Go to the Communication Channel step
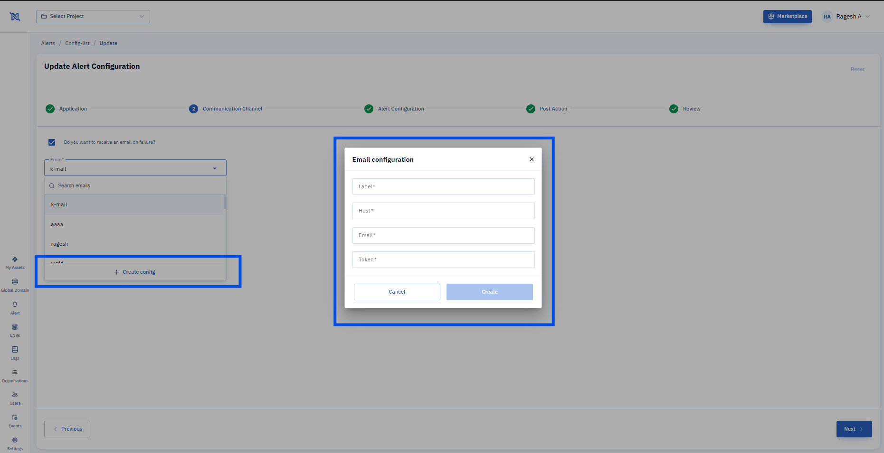The image size is (884, 453). pos(226,109)
